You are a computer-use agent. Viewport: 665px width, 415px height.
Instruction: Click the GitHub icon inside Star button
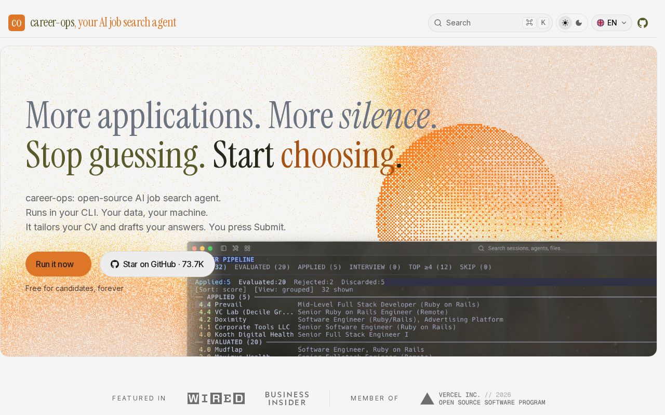(115, 264)
